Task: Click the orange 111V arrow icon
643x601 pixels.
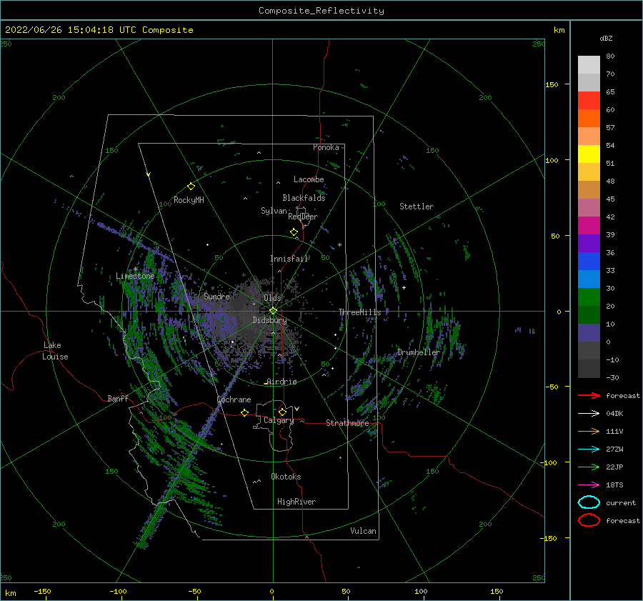Action: coord(589,431)
